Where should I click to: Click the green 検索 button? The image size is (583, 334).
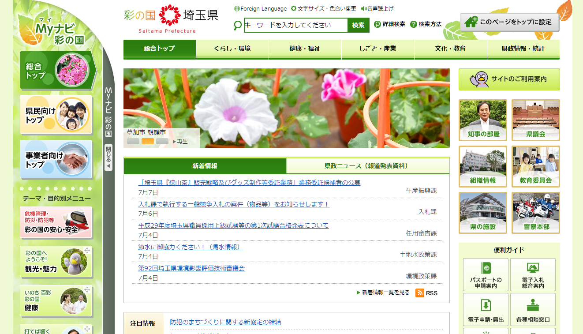coord(359,25)
